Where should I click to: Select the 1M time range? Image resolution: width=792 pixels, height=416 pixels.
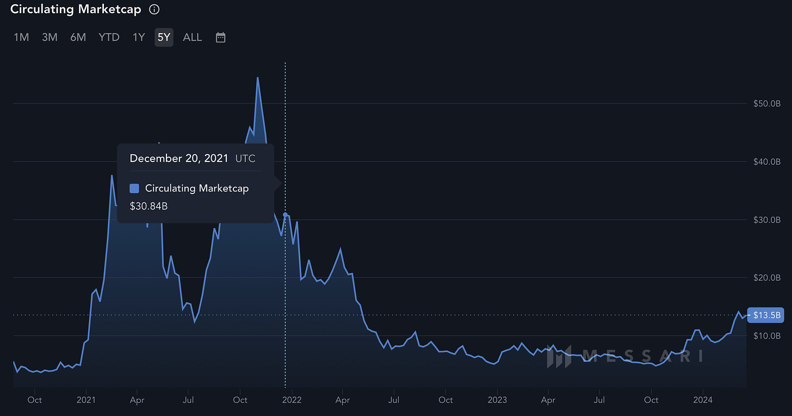tap(21, 38)
